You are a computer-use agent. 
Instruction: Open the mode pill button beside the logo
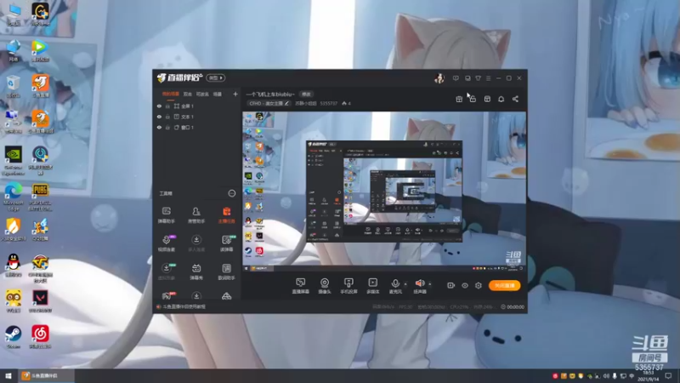pyautogui.click(x=216, y=77)
